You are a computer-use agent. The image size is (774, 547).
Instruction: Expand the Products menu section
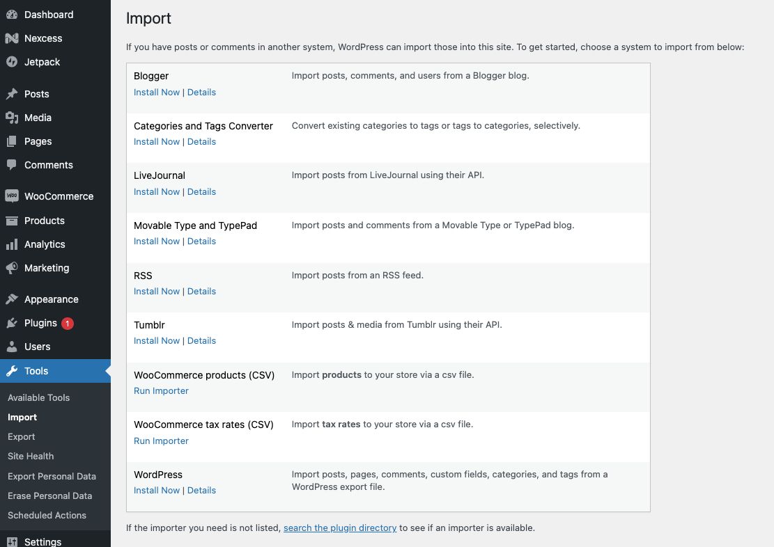click(x=44, y=221)
